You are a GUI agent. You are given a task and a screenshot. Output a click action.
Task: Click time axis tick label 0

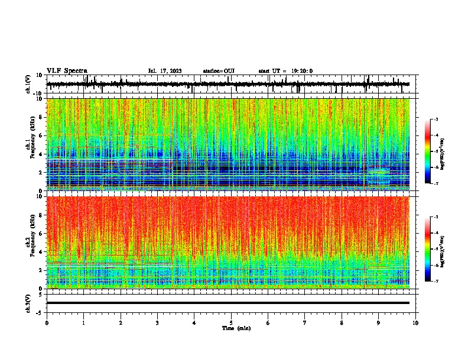click(x=47, y=323)
